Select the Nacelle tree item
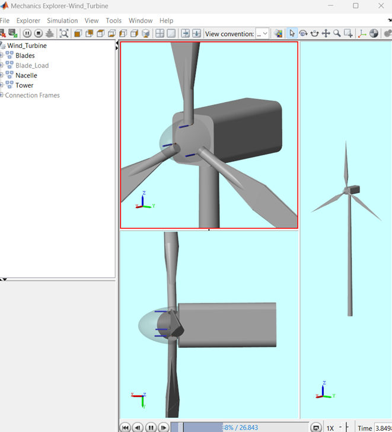This screenshot has height=432, width=392. pyautogui.click(x=26, y=75)
